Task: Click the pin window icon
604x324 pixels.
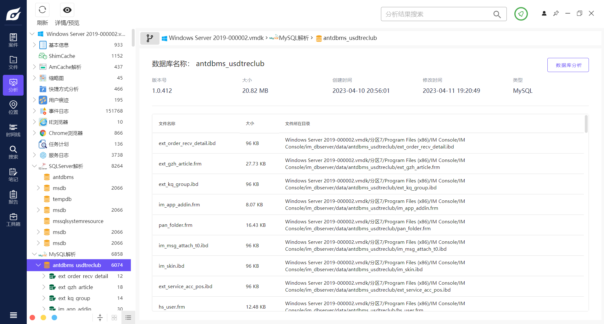Action: click(556, 13)
